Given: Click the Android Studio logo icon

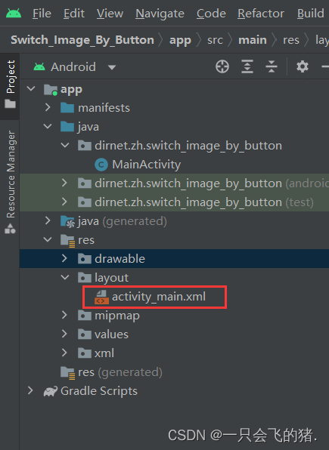Looking at the screenshot, I should [x=14, y=14].
